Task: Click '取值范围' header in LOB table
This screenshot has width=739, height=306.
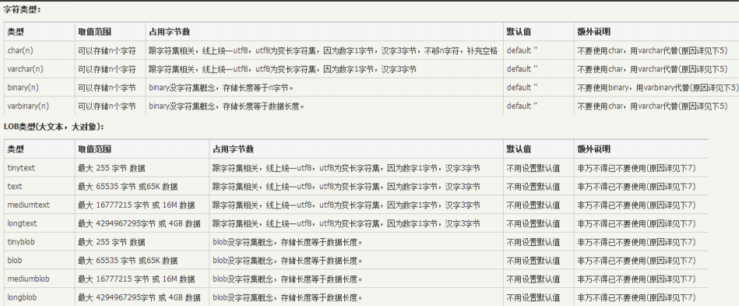Action: tap(95, 149)
